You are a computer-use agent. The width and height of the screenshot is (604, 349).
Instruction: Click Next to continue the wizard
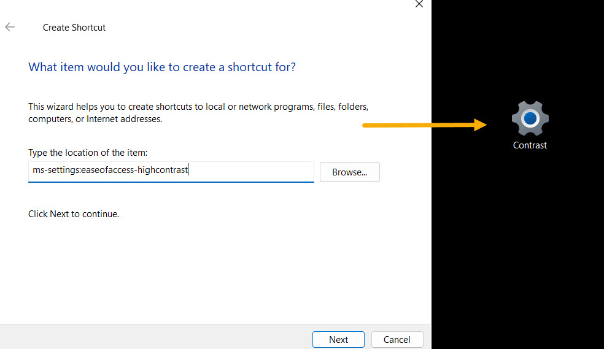coord(338,339)
